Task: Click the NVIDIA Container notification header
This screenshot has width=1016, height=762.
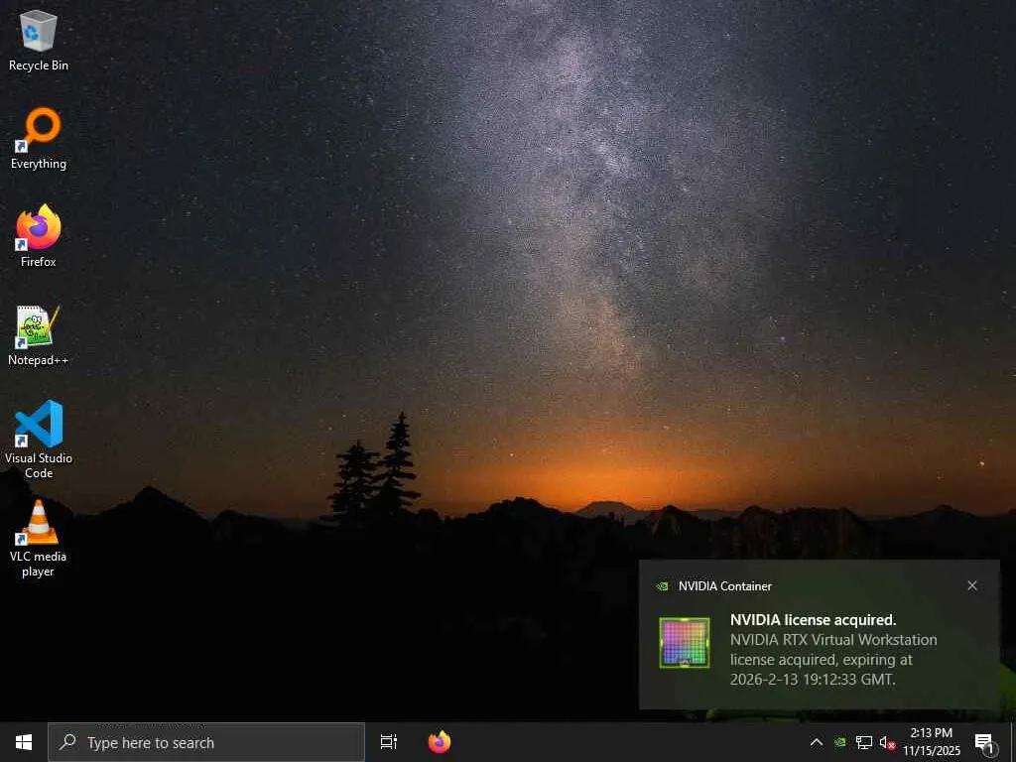Action: (724, 585)
